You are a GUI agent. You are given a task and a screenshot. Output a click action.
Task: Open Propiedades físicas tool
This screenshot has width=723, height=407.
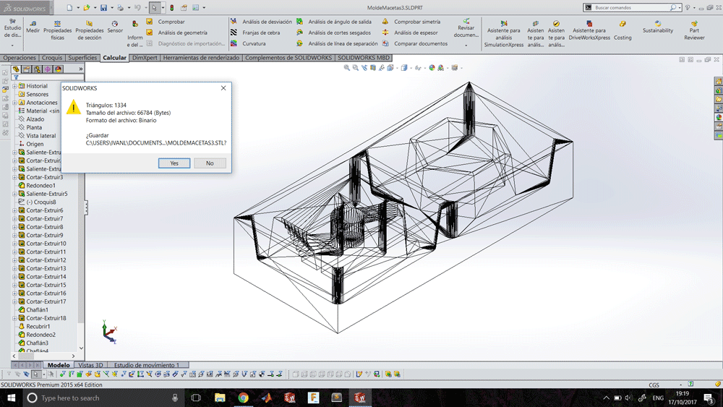coord(58,30)
